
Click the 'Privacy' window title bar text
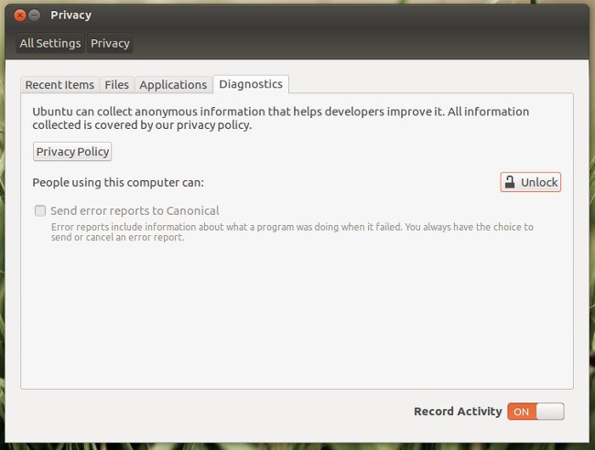tap(70, 16)
